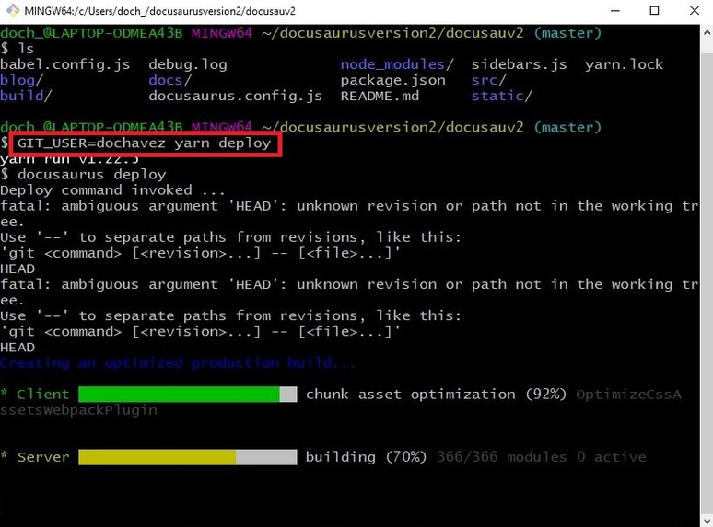Maximize the MINGW64 terminal window
The image size is (713, 527).
(654, 10)
